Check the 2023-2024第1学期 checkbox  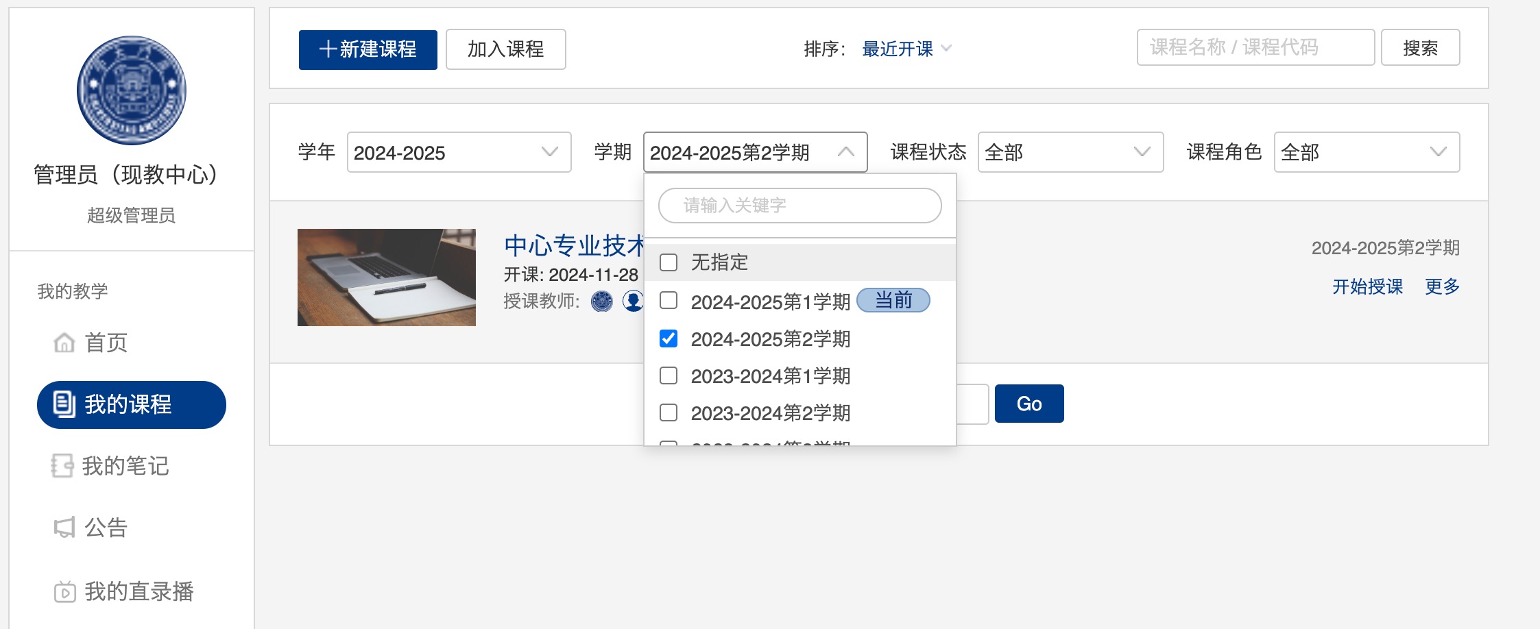pyautogui.click(x=669, y=375)
